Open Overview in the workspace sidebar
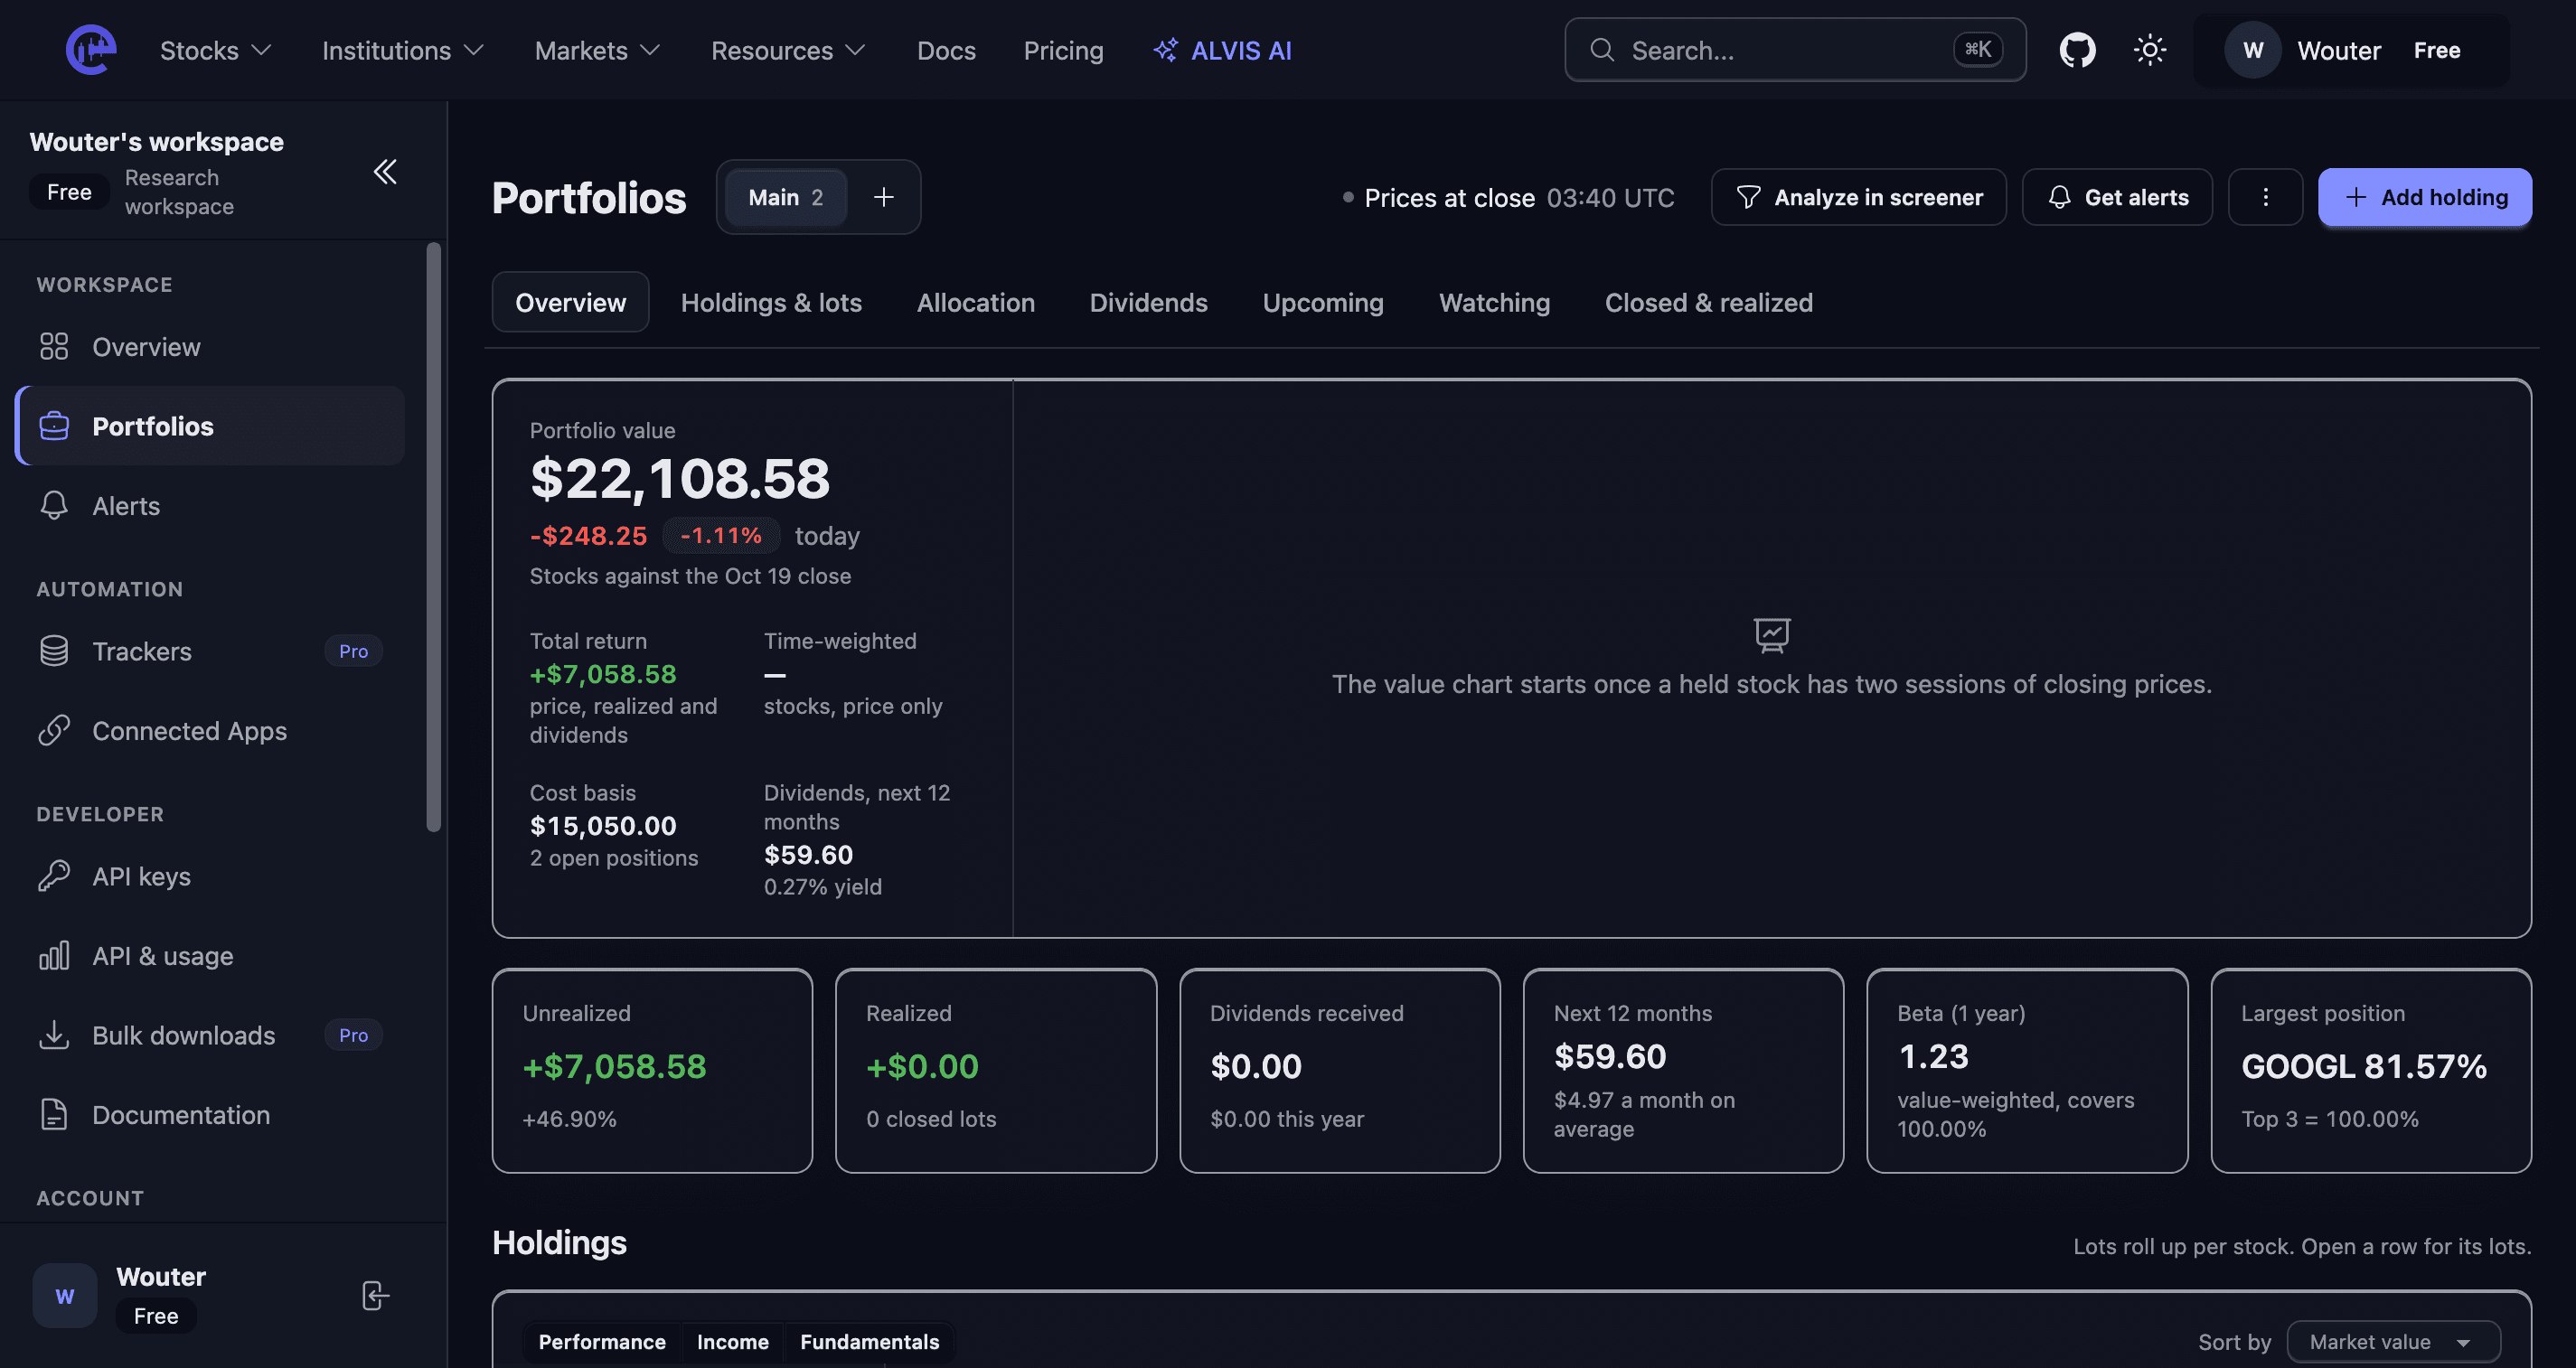Viewport: 2576px width, 1368px height. (x=210, y=347)
